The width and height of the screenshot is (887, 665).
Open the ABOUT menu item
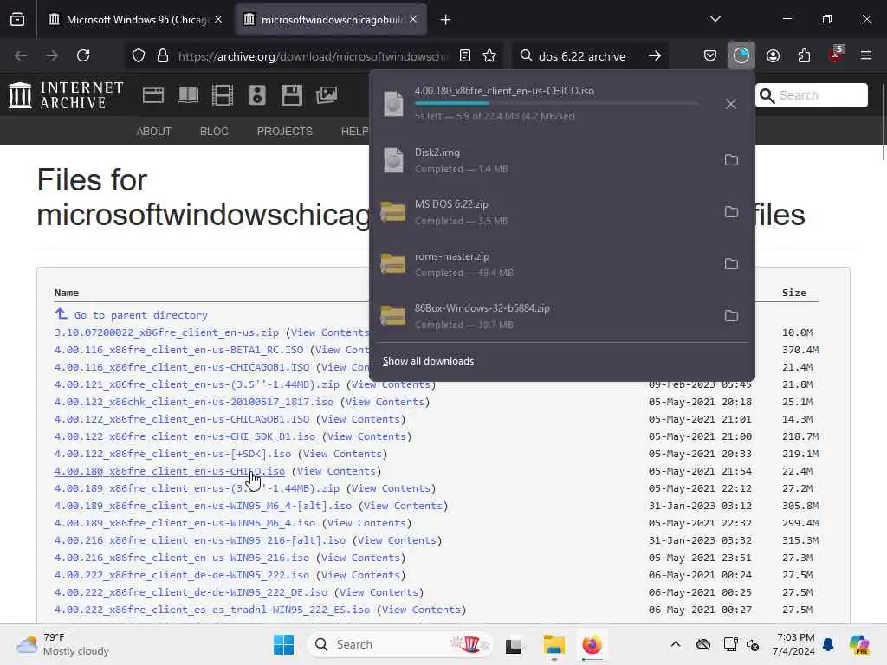pyautogui.click(x=154, y=132)
